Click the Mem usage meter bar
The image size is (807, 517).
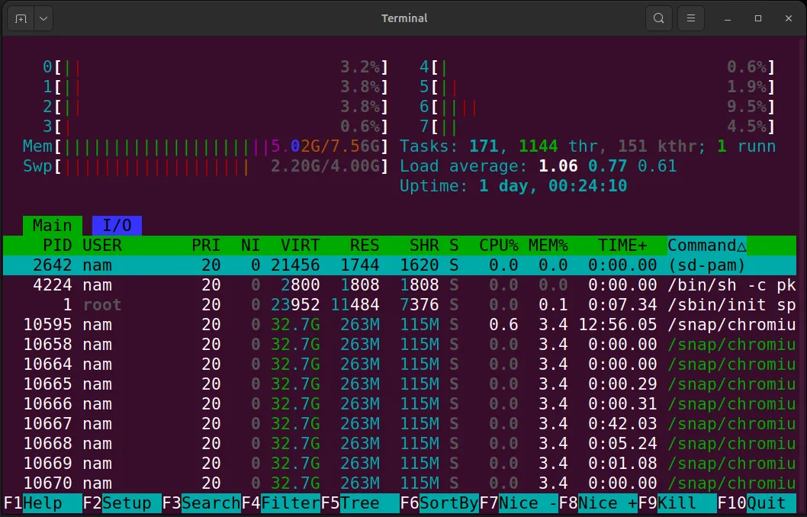pos(205,146)
